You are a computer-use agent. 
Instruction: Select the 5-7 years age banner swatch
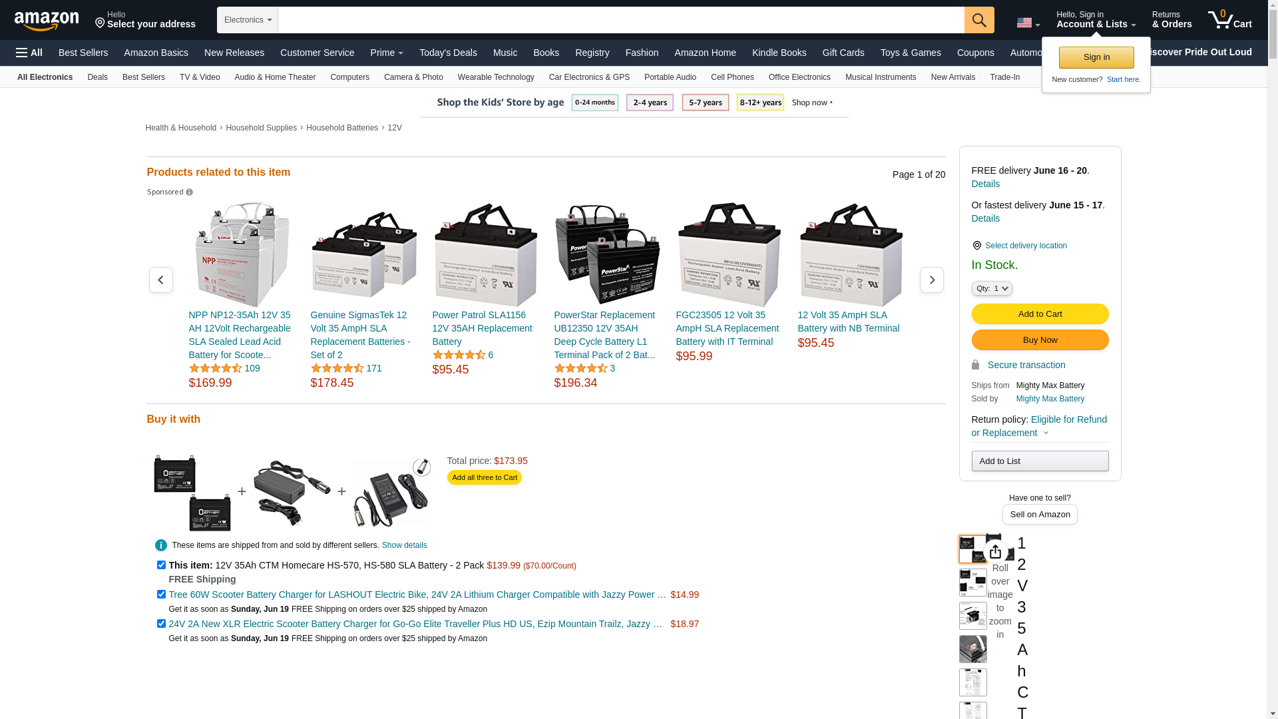click(705, 103)
